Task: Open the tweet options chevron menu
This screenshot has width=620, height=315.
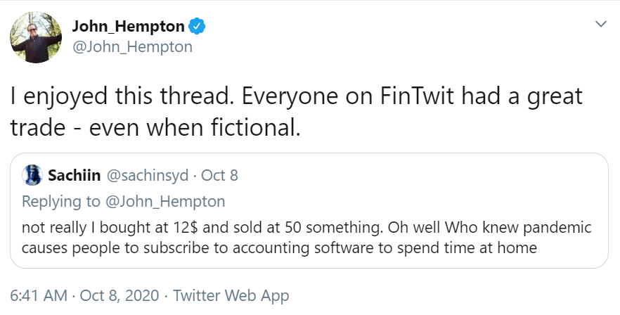Action: (x=600, y=25)
